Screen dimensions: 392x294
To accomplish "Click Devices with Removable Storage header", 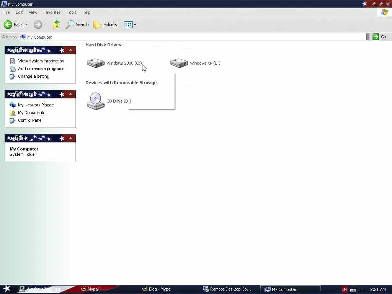I will click(121, 83).
